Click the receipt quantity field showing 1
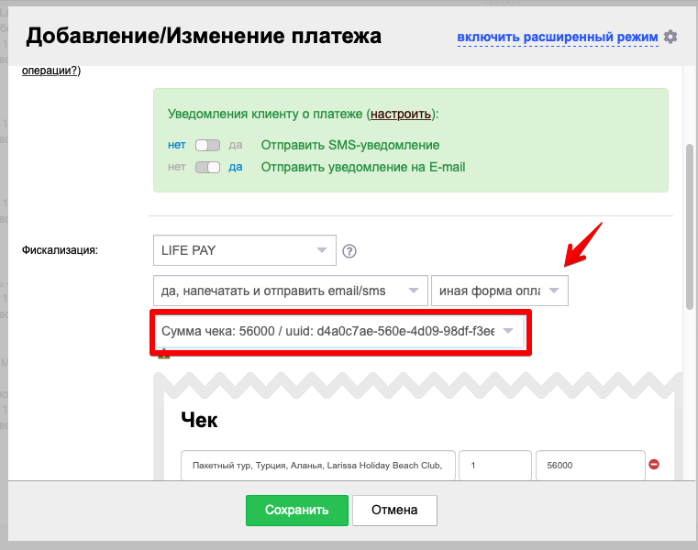This screenshot has height=550, width=698. pyautogui.click(x=495, y=466)
